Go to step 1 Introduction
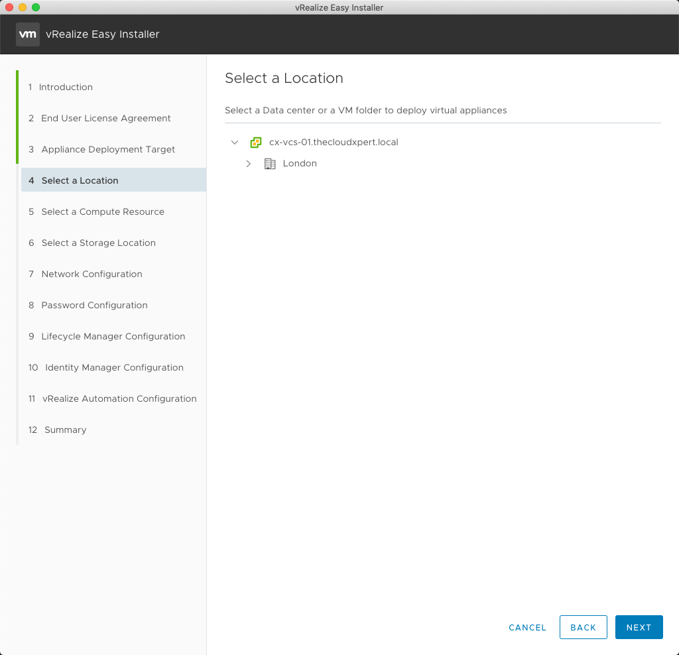 click(x=66, y=87)
